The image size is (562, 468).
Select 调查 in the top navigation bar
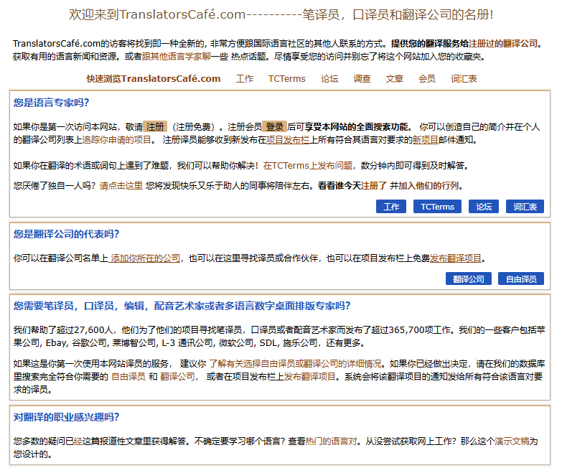[x=362, y=79]
